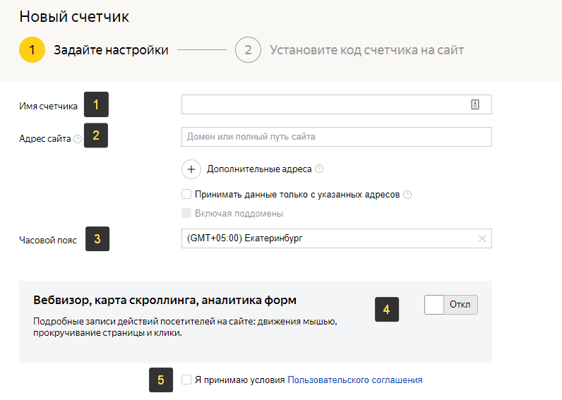The width and height of the screenshot is (562, 400).
Task: Open help tooltip next to Адрес сайта
Action: pos(78,139)
